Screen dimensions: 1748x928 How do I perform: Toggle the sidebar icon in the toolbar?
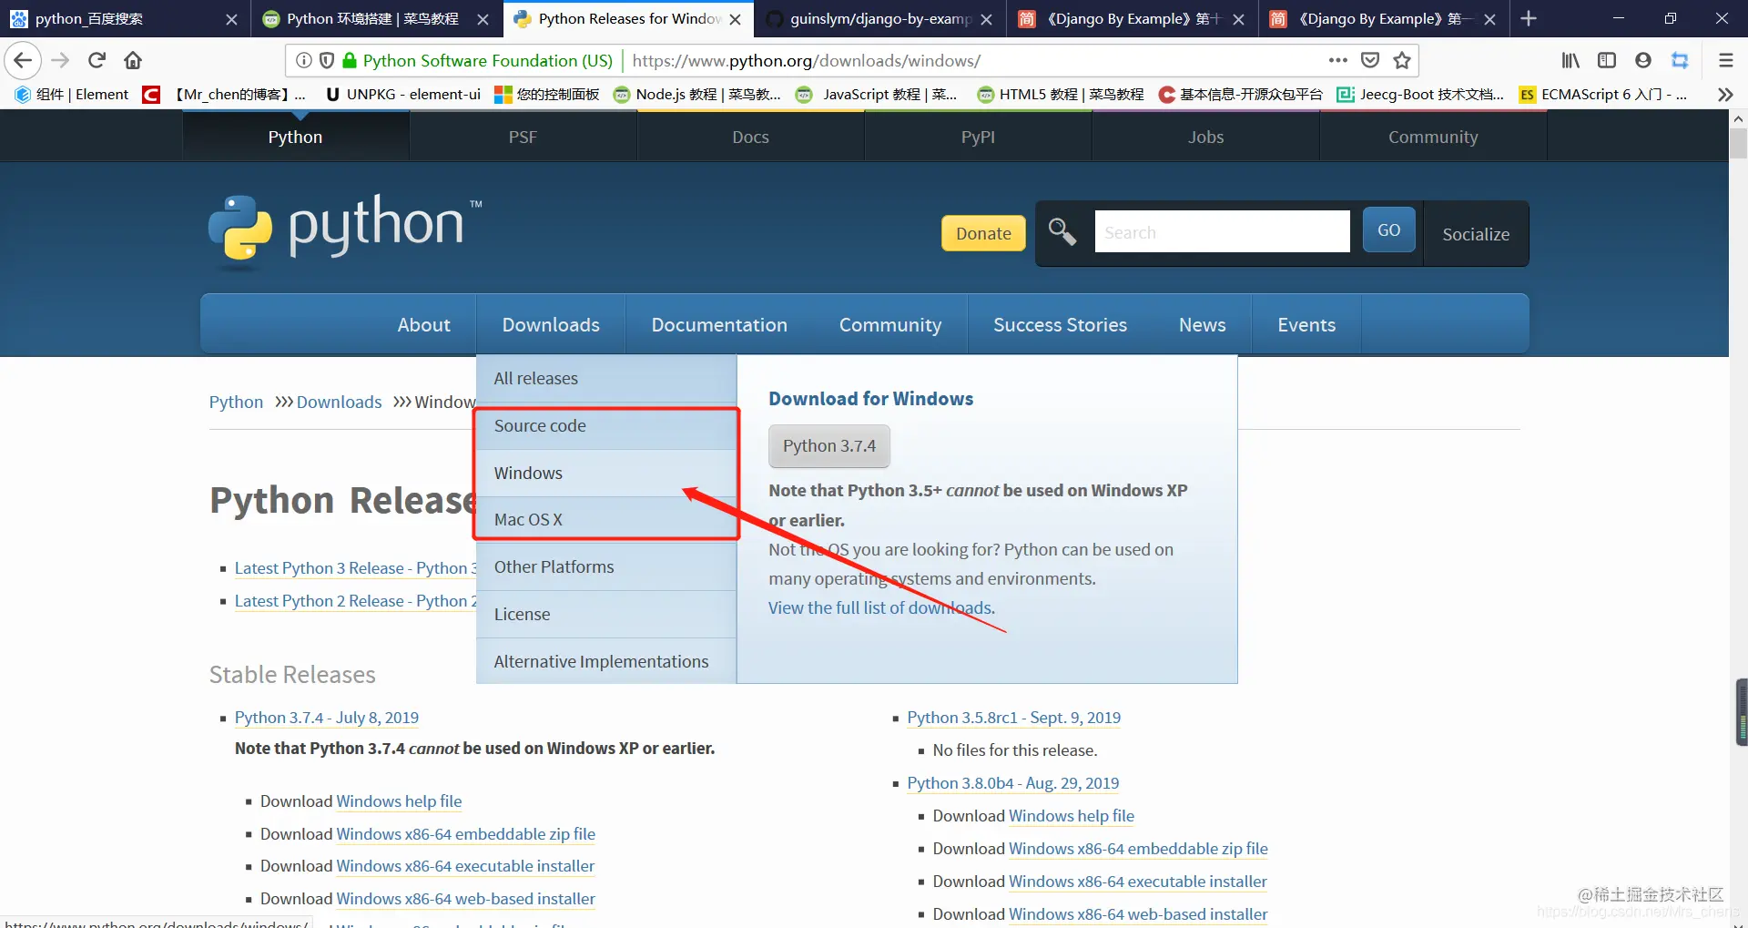pyautogui.click(x=1607, y=61)
